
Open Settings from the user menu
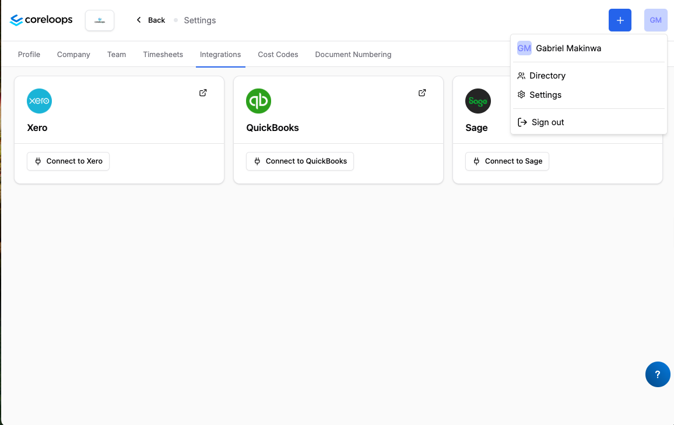[588, 95]
